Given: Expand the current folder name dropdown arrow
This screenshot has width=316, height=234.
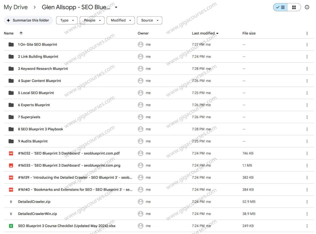Looking at the screenshot, I should (x=116, y=7).
